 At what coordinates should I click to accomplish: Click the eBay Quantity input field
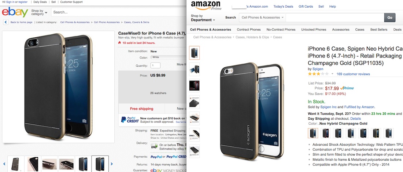155,66
